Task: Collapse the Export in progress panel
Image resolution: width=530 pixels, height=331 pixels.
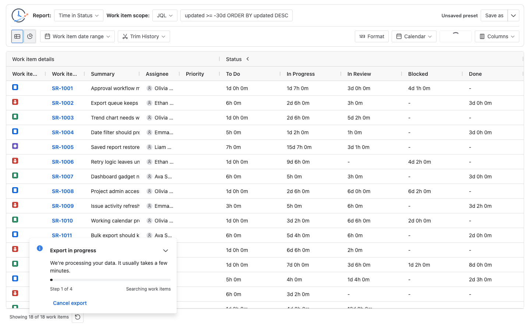Action: (x=166, y=250)
